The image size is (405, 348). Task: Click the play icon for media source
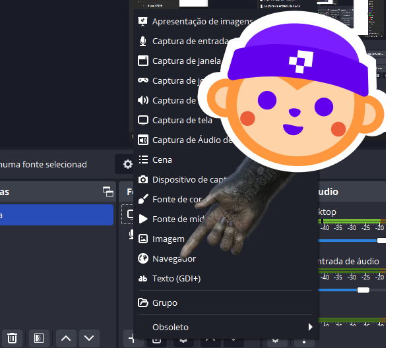(x=143, y=219)
